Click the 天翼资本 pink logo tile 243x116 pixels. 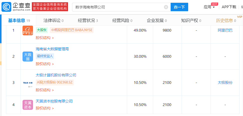(28, 105)
